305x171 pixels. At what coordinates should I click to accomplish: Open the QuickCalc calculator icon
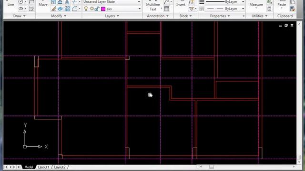(x=269, y=9)
